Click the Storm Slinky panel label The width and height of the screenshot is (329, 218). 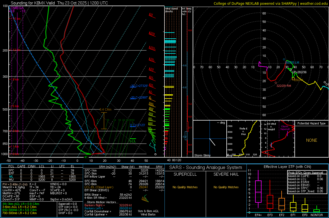[202, 155]
